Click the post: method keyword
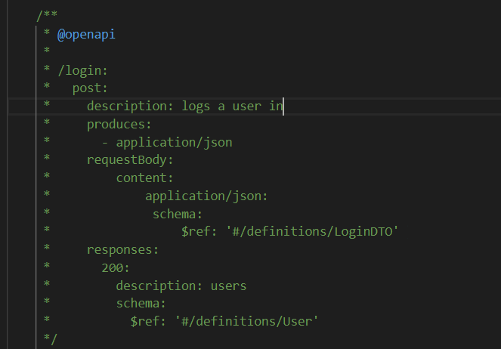 90,88
